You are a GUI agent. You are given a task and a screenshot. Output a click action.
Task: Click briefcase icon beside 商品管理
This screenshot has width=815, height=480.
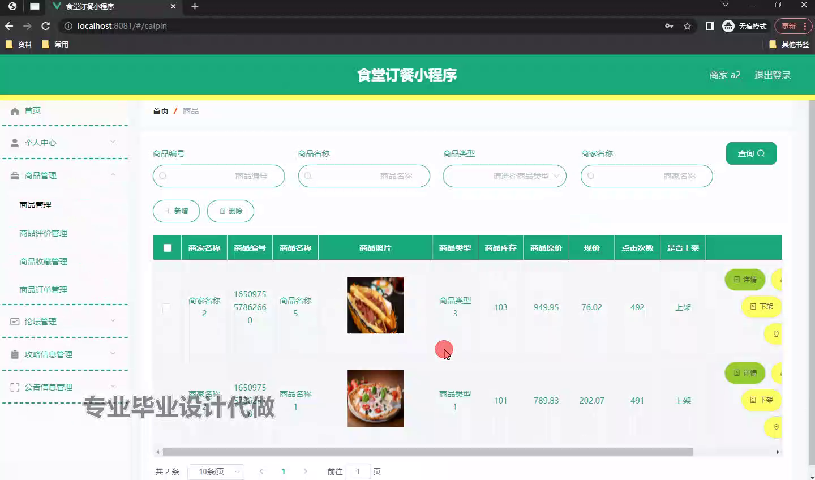15,175
